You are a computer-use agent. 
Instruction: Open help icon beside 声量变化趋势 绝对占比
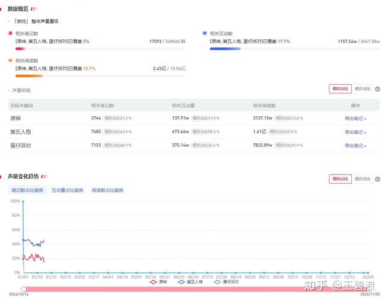377,179
